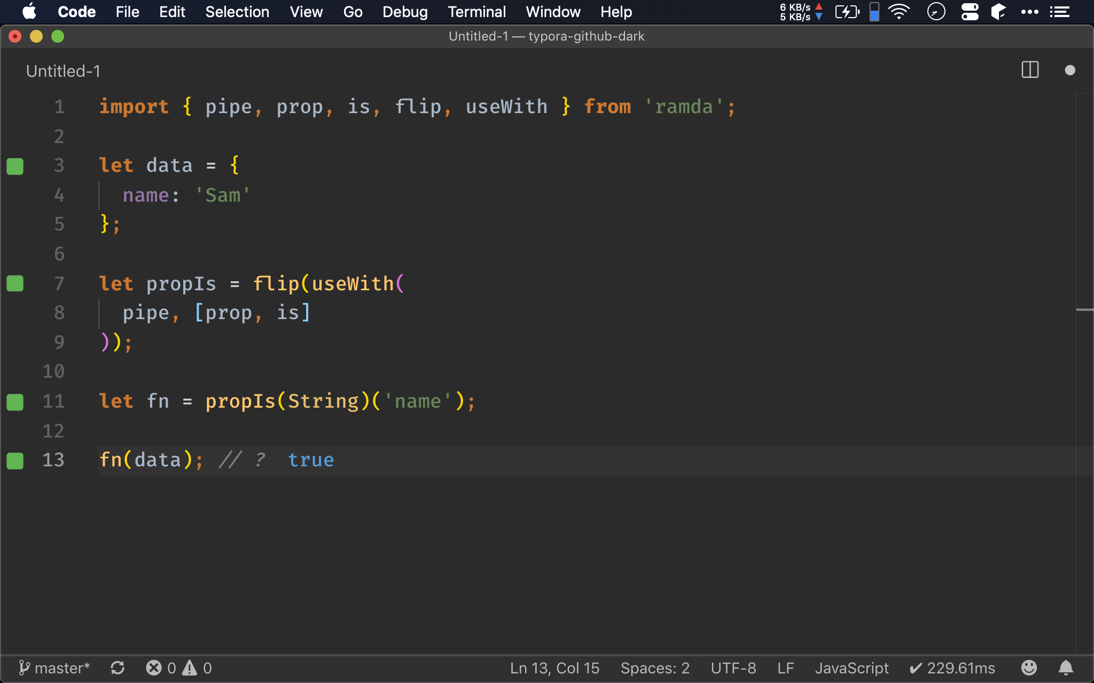Image resolution: width=1094 pixels, height=683 pixels.
Task: Click useWith call on line 7
Action: pyautogui.click(x=353, y=284)
